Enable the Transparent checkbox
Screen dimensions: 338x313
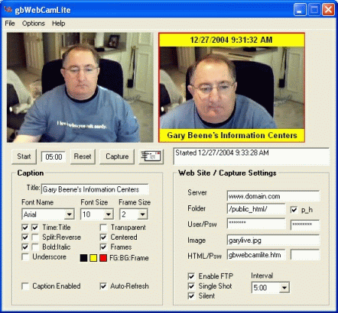click(x=103, y=227)
